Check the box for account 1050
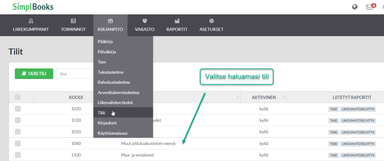The image size is (384, 161). [x=18, y=132]
